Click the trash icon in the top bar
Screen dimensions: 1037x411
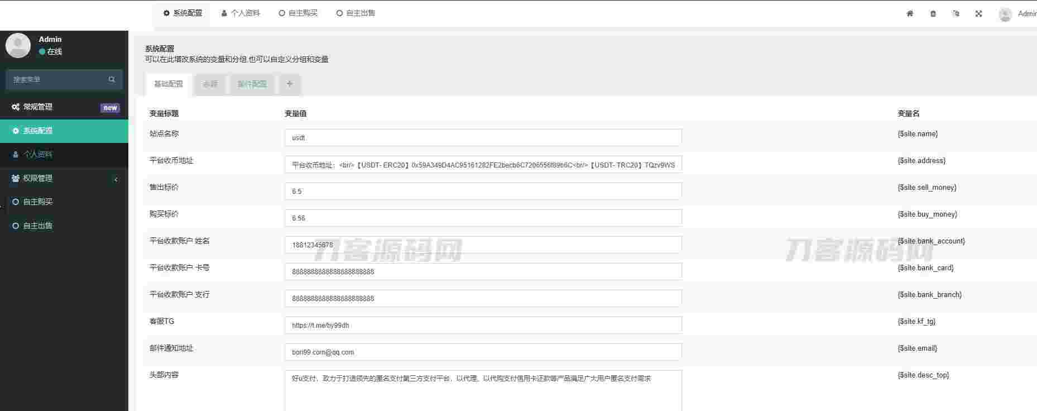pyautogui.click(x=933, y=13)
